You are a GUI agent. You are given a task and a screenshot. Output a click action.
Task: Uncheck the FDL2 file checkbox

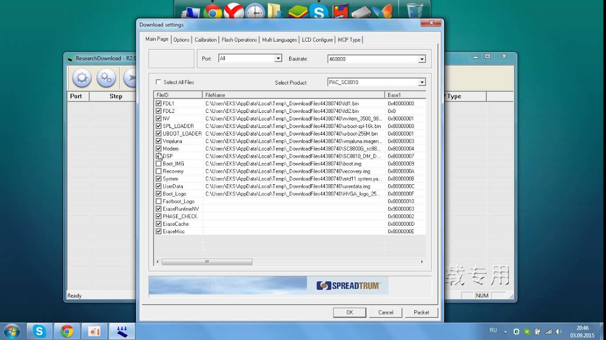[x=159, y=111]
